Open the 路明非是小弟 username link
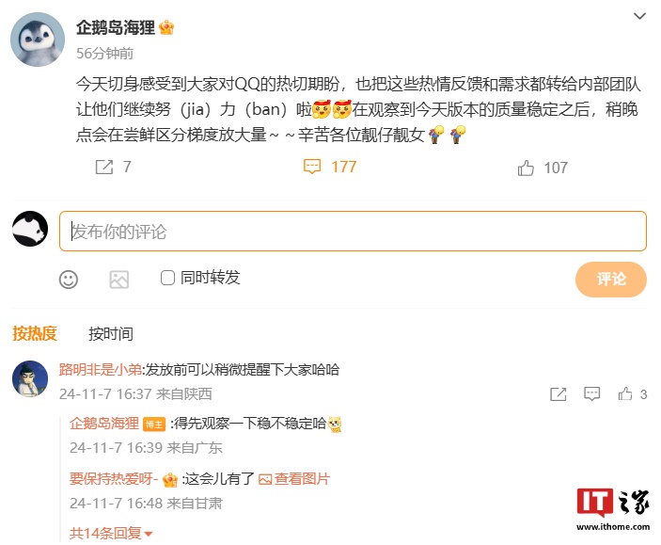Image resolution: width=661 pixels, height=545 pixels. point(101,369)
